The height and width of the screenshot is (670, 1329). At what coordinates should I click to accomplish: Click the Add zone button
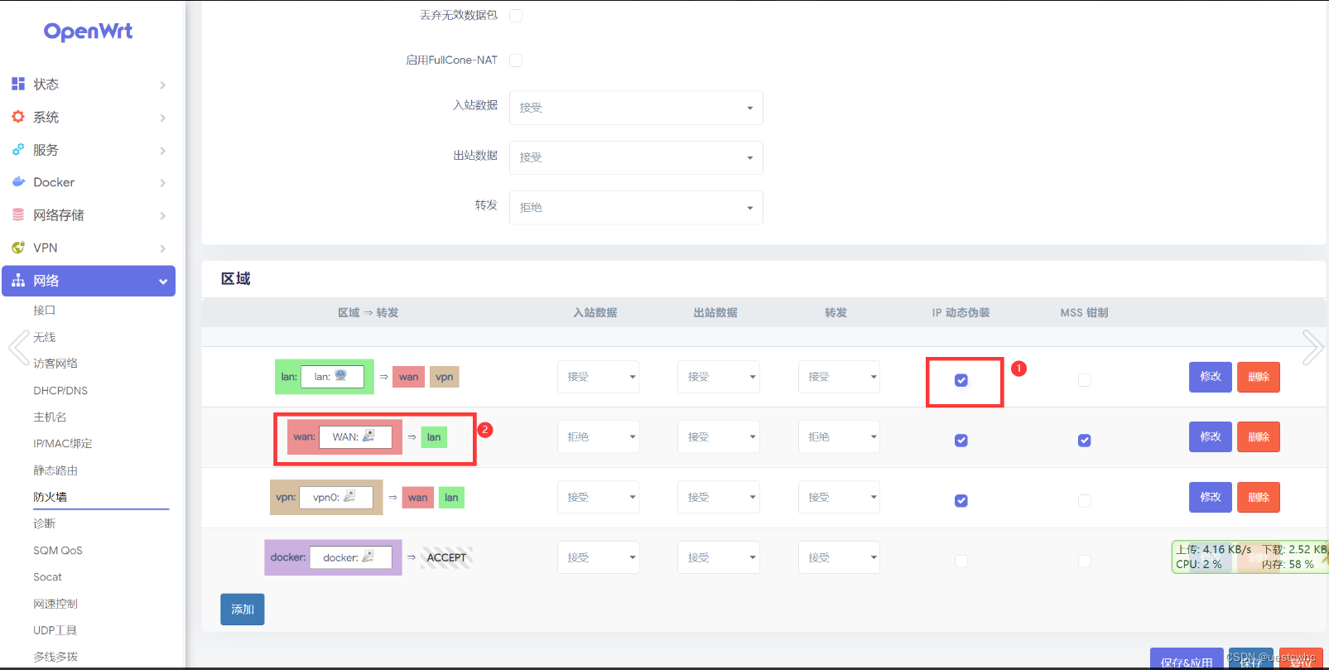click(x=243, y=609)
